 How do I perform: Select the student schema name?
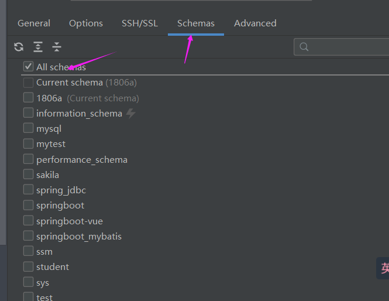click(53, 267)
